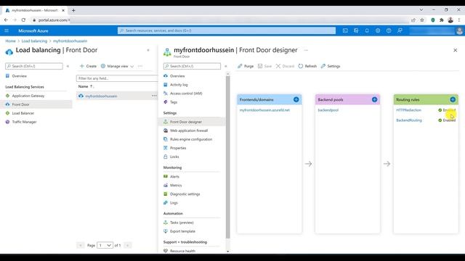Open Logs under Monitoring
The height and width of the screenshot is (261, 465).
tap(174, 203)
